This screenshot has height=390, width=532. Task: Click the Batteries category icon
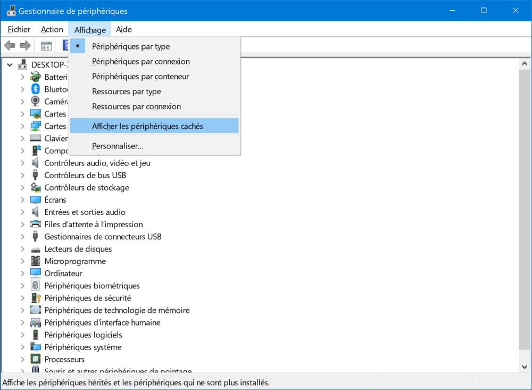(x=35, y=77)
